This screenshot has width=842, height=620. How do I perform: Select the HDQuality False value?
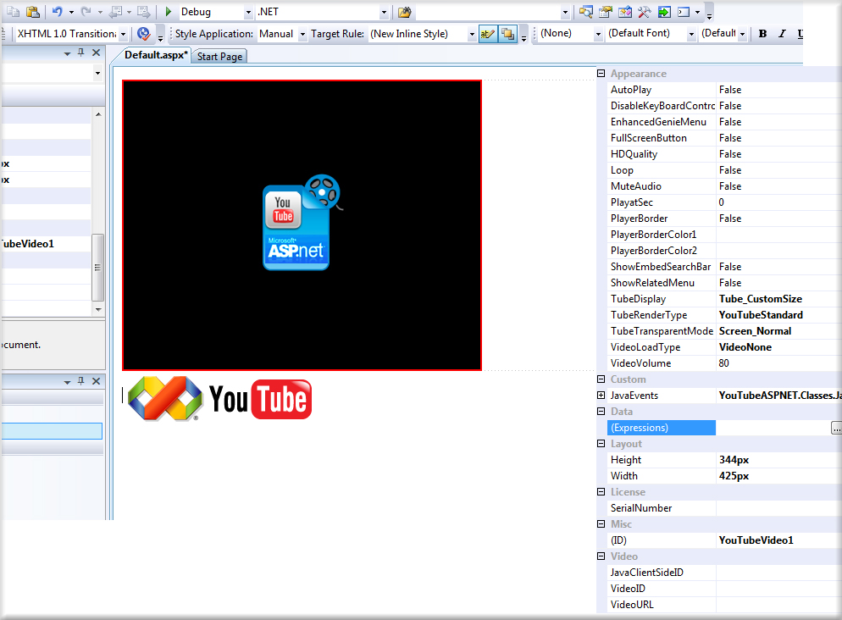[730, 154]
